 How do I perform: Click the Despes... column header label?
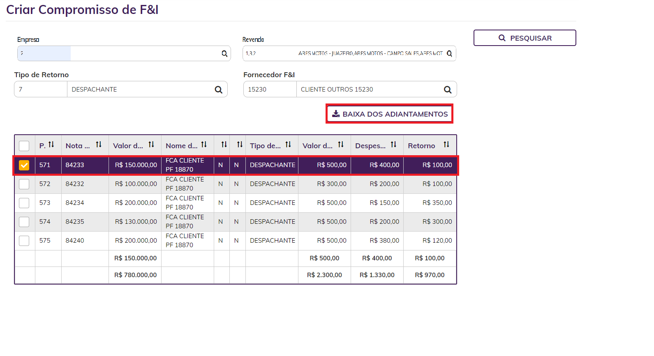pos(370,146)
